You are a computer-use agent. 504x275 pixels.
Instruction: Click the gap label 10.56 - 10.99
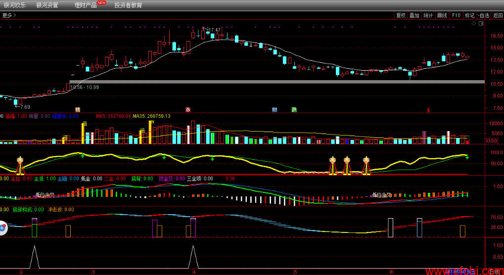tap(85, 87)
